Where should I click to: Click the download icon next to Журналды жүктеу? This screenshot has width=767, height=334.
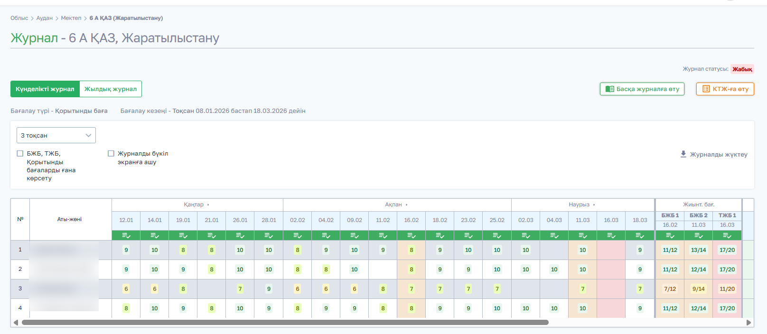tap(683, 154)
